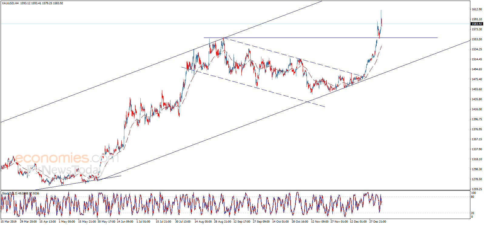The height and width of the screenshot is (225, 484).
Task: Click the 1435.80 price axis label
Action: tap(477, 99)
